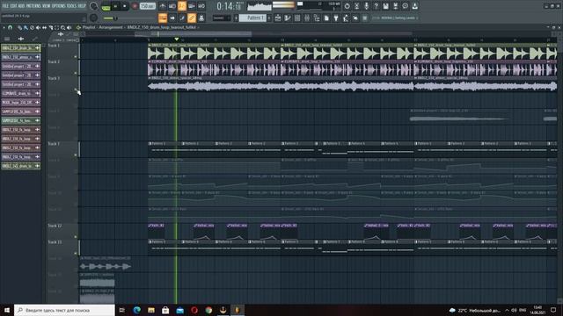
Task: Open the Channel rack window icon
Action: pos(297,18)
